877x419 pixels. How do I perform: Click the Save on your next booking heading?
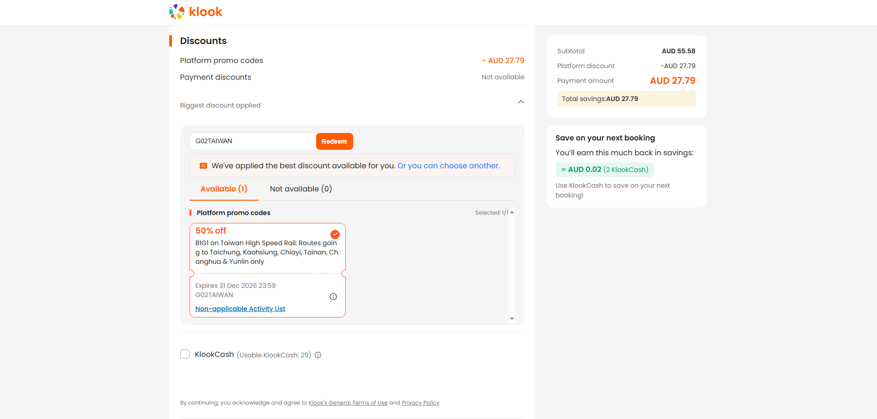pyautogui.click(x=605, y=138)
